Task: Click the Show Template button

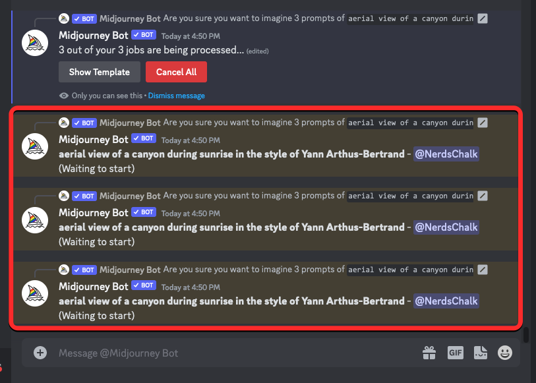Action: click(x=100, y=72)
